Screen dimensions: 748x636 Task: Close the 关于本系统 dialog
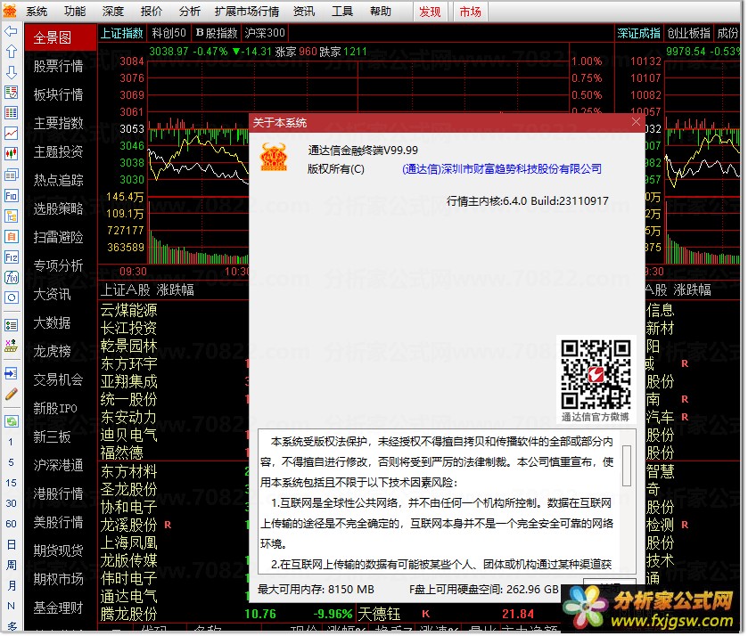pos(636,122)
